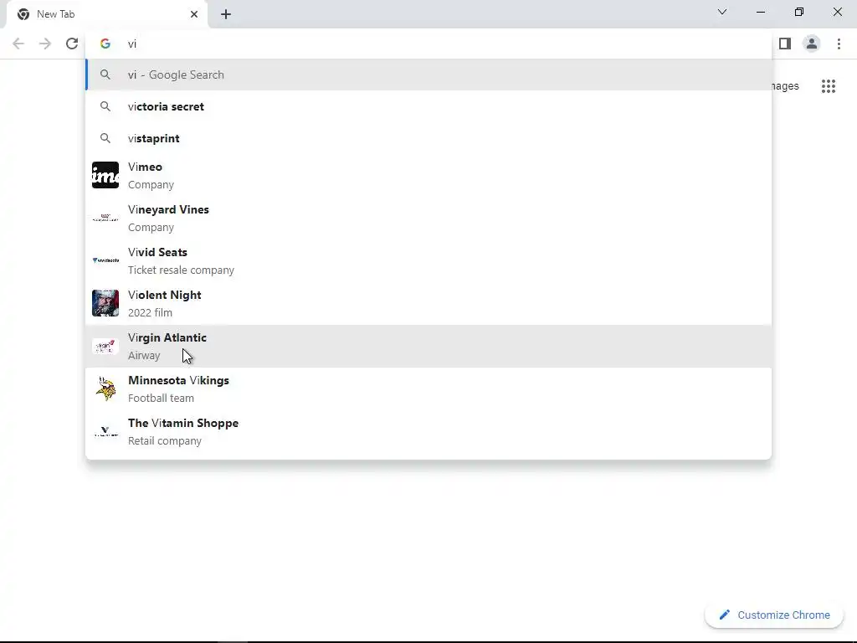Select the Vivid Seats suggestion
The height and width of the screenshot is (643, 857).
click(428, 261)
